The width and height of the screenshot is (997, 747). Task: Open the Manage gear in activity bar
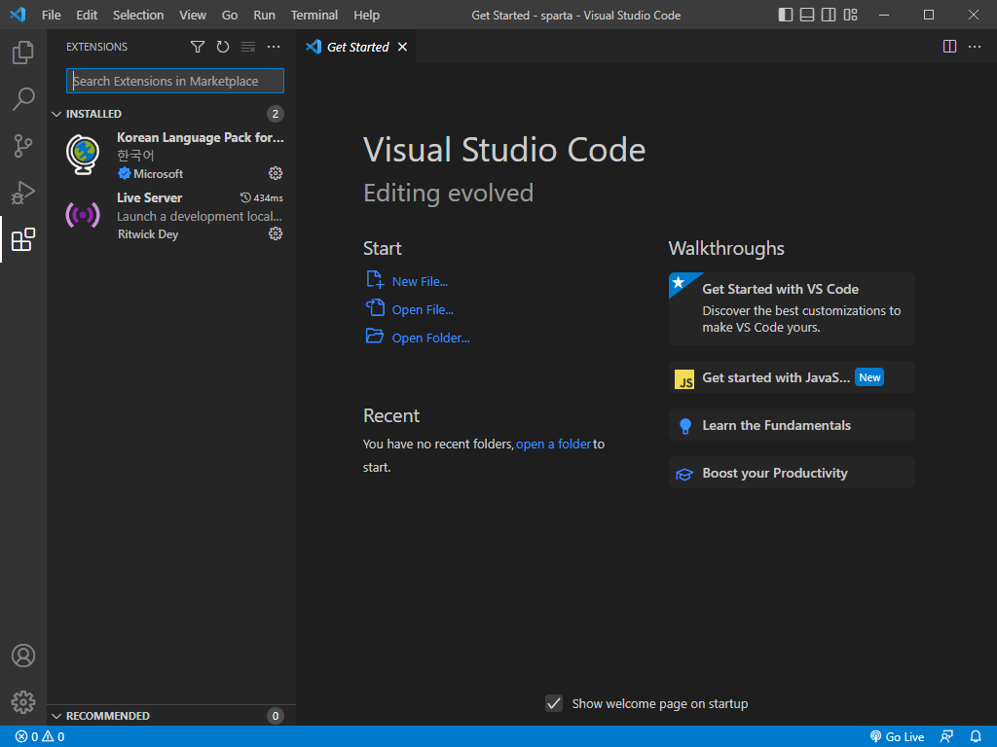23,702
